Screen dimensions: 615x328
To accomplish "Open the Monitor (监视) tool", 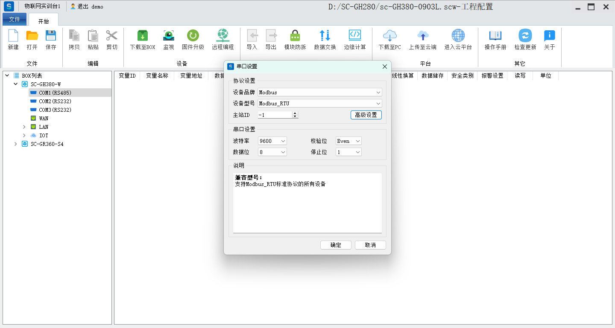I will pyautogui.click(x=169, y=36).
